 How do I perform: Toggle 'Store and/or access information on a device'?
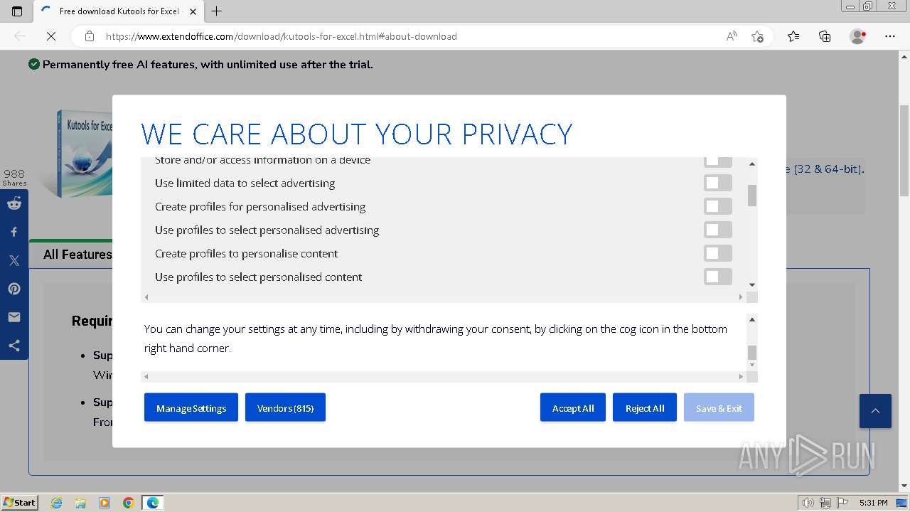tap(718, 161)
